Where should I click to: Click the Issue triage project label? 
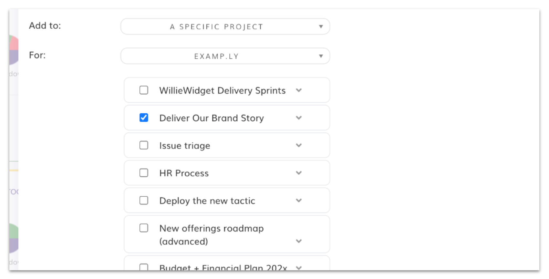(184, 146)
